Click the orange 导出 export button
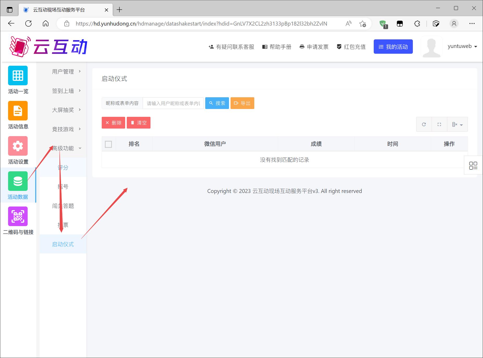Image resolution: width=483 pixels, height=358 pixels. click(x=242, y=103)
